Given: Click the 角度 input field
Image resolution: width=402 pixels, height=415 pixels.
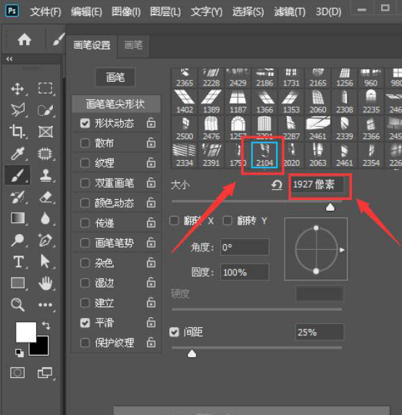Looking at the screenshot, I should (245, 247).
